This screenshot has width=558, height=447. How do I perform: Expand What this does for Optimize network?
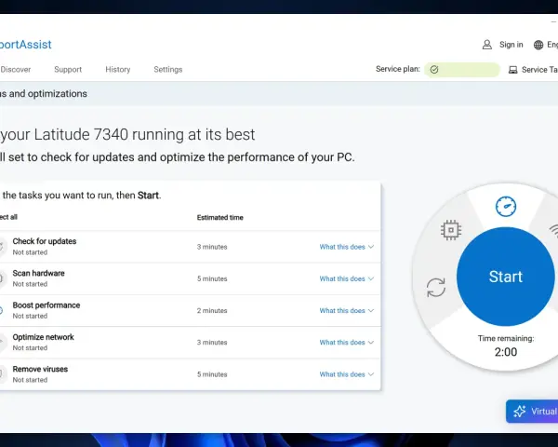pos(346,342)
